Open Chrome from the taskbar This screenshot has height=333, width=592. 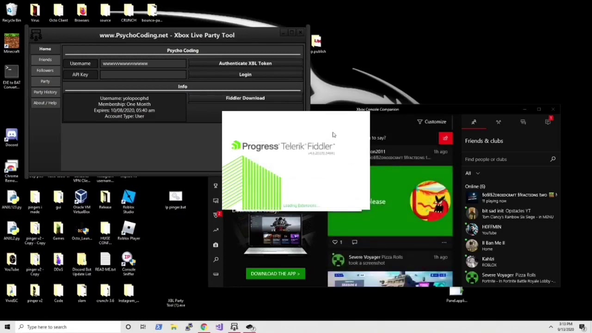click(x=203, y=327)
